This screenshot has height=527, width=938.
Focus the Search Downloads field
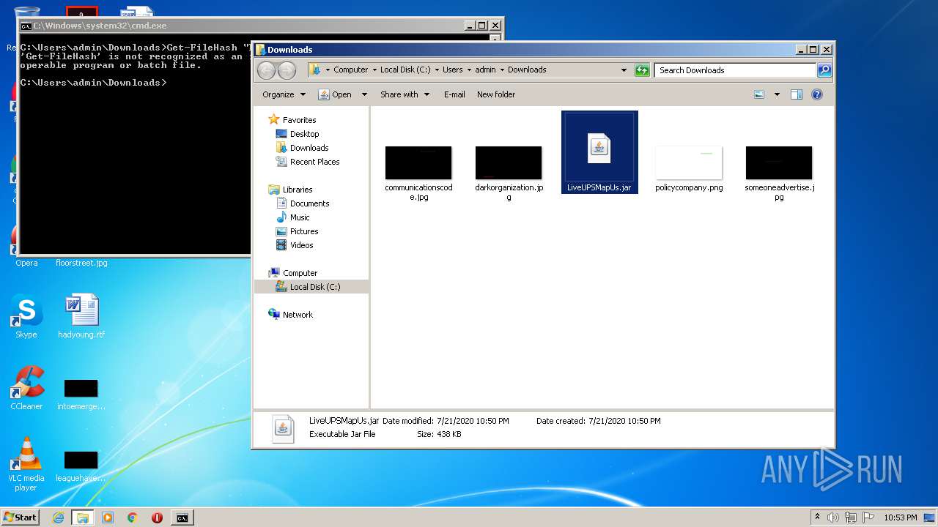coord(735,70)
